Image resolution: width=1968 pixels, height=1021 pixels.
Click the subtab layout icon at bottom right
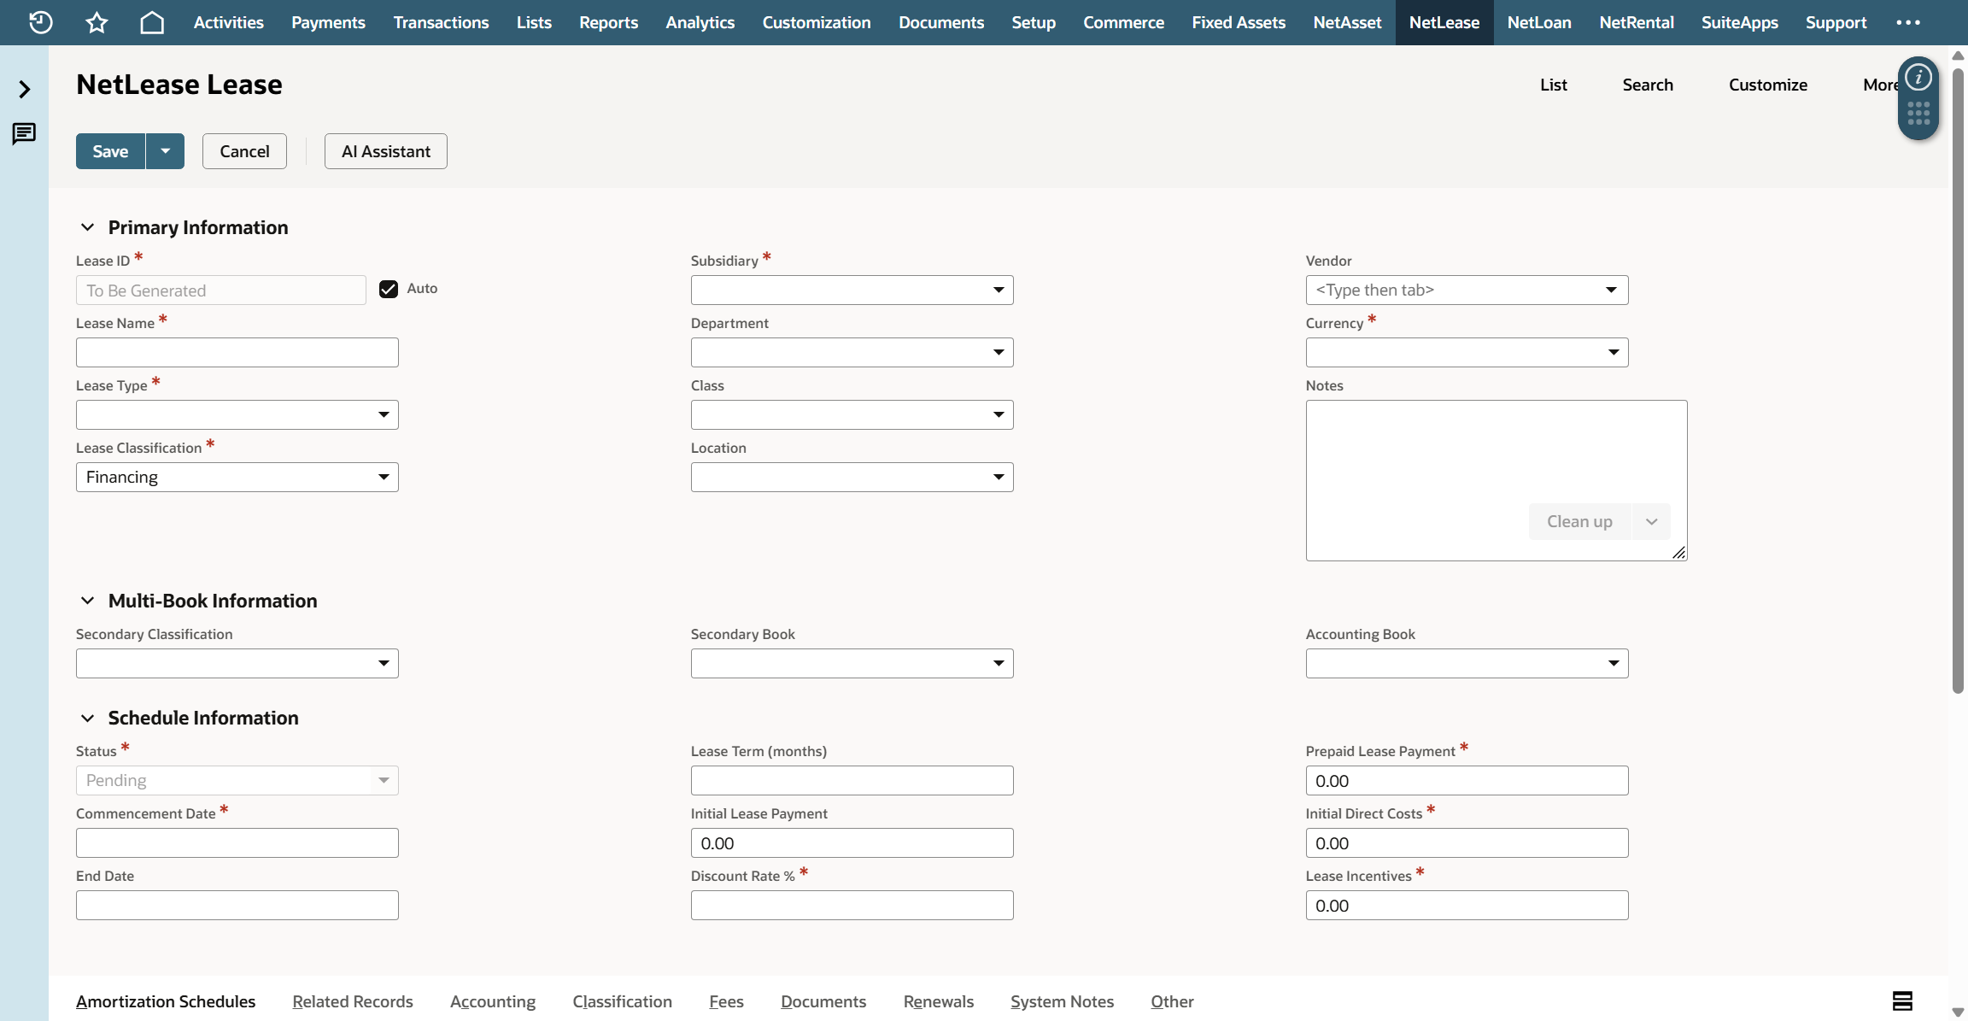pyautogui.click(x=1902, y=1000)
